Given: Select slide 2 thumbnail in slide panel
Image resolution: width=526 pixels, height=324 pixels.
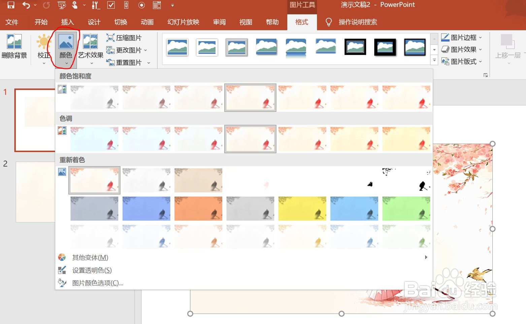Looking at the screenshot, I should point(35,192).
